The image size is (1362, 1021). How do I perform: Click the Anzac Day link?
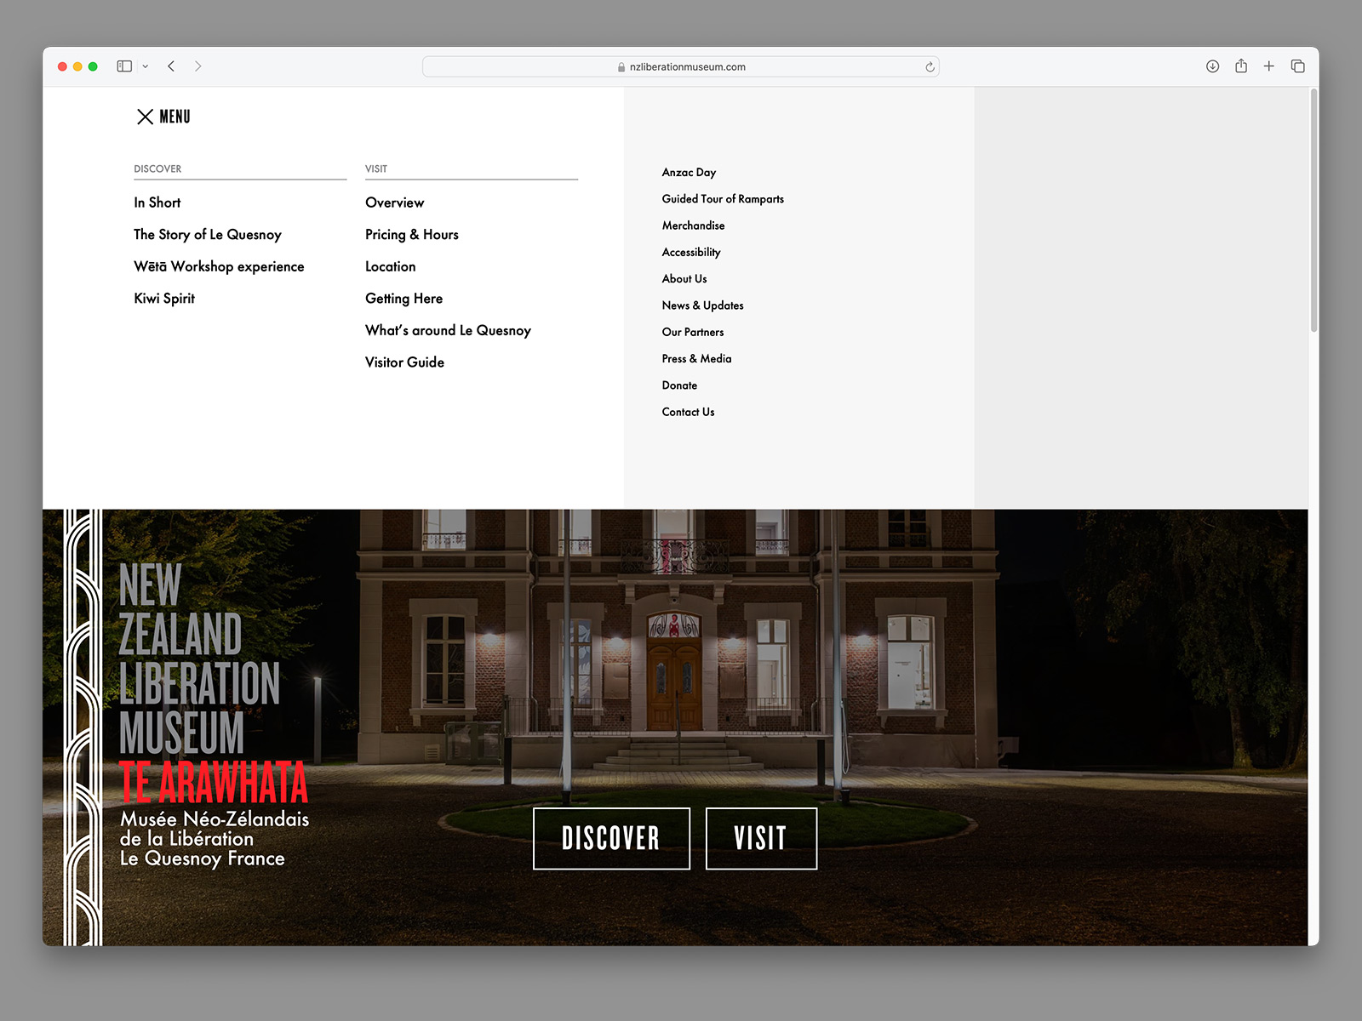tap(690, 173)
